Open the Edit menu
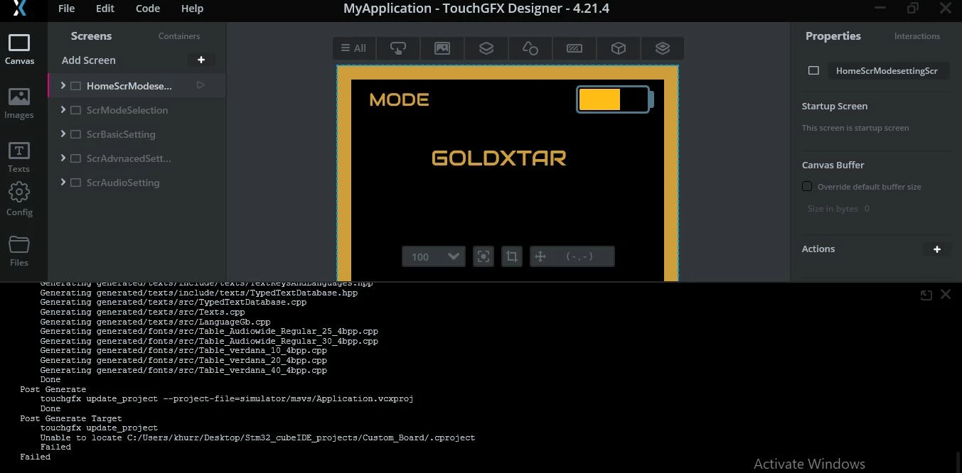Viewport: 962px width, 473px height. point(105,9)
